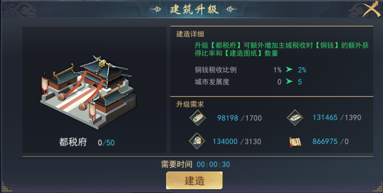
Task: Click the 需要时间 00:00:30 timer
Action: tap(195, 164)
